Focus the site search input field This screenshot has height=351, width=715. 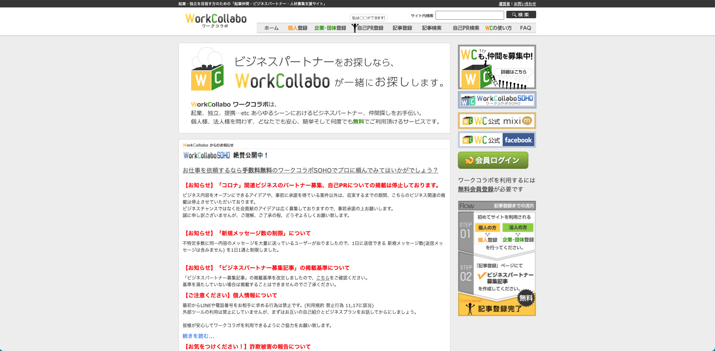(x=469, y=15)
